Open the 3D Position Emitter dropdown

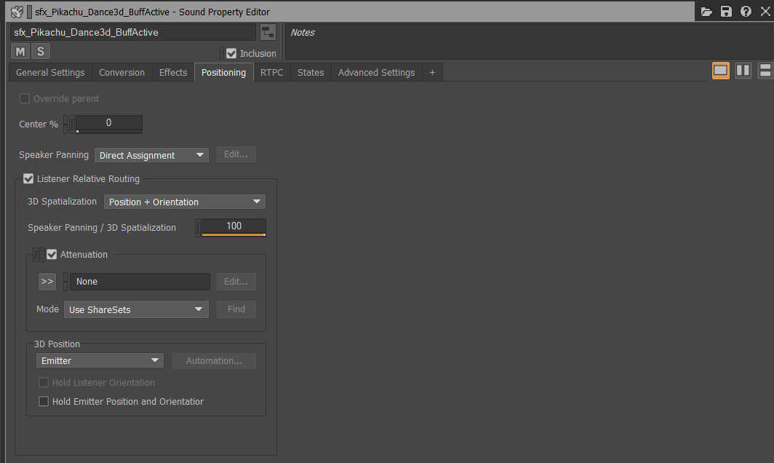[100, 360]
